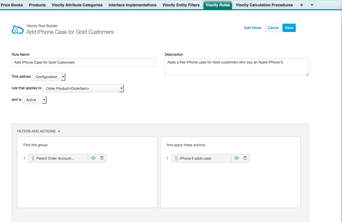
Task: Click the 'Find this group:' label
Action: [x=36, y=145]
